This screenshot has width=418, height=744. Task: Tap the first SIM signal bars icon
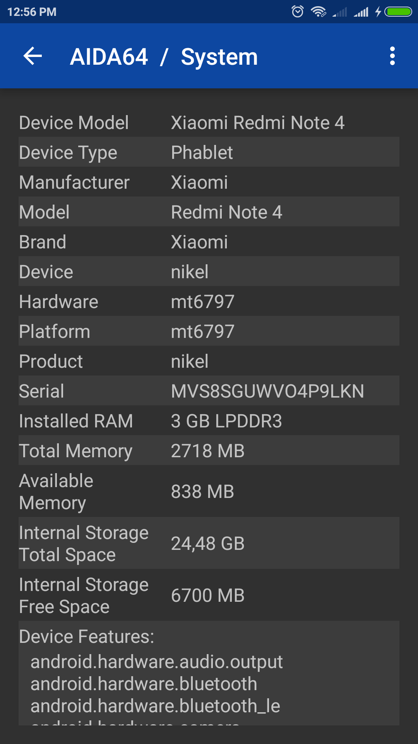click(340, 12)
